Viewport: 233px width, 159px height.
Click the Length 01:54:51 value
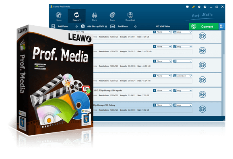click(132, 37)
